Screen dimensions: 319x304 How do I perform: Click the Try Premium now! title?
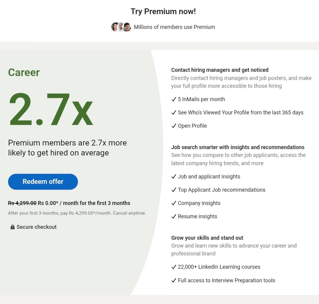coord(163,11)
